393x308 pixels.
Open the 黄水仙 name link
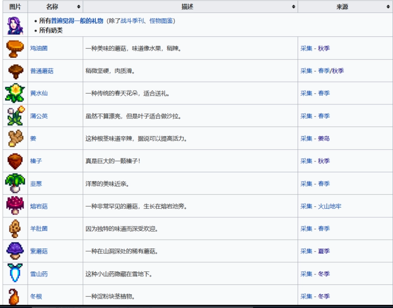(39, 93)
